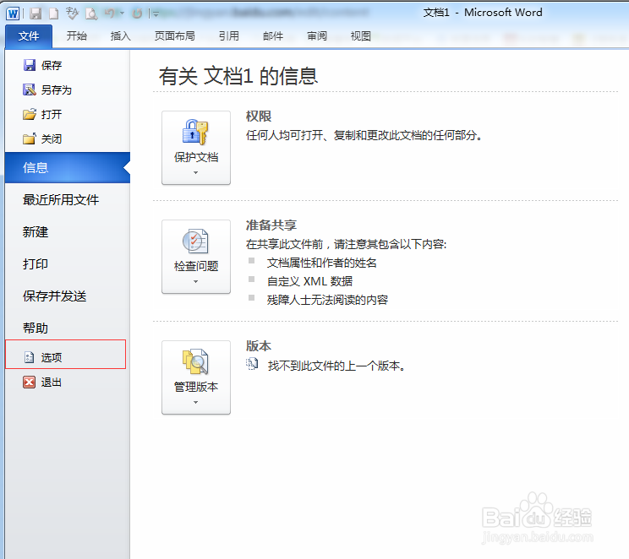Viewport: 629px width, 559px height.
Task: Click the heading 有关 文档1 的信息
Action: [238, 76]
